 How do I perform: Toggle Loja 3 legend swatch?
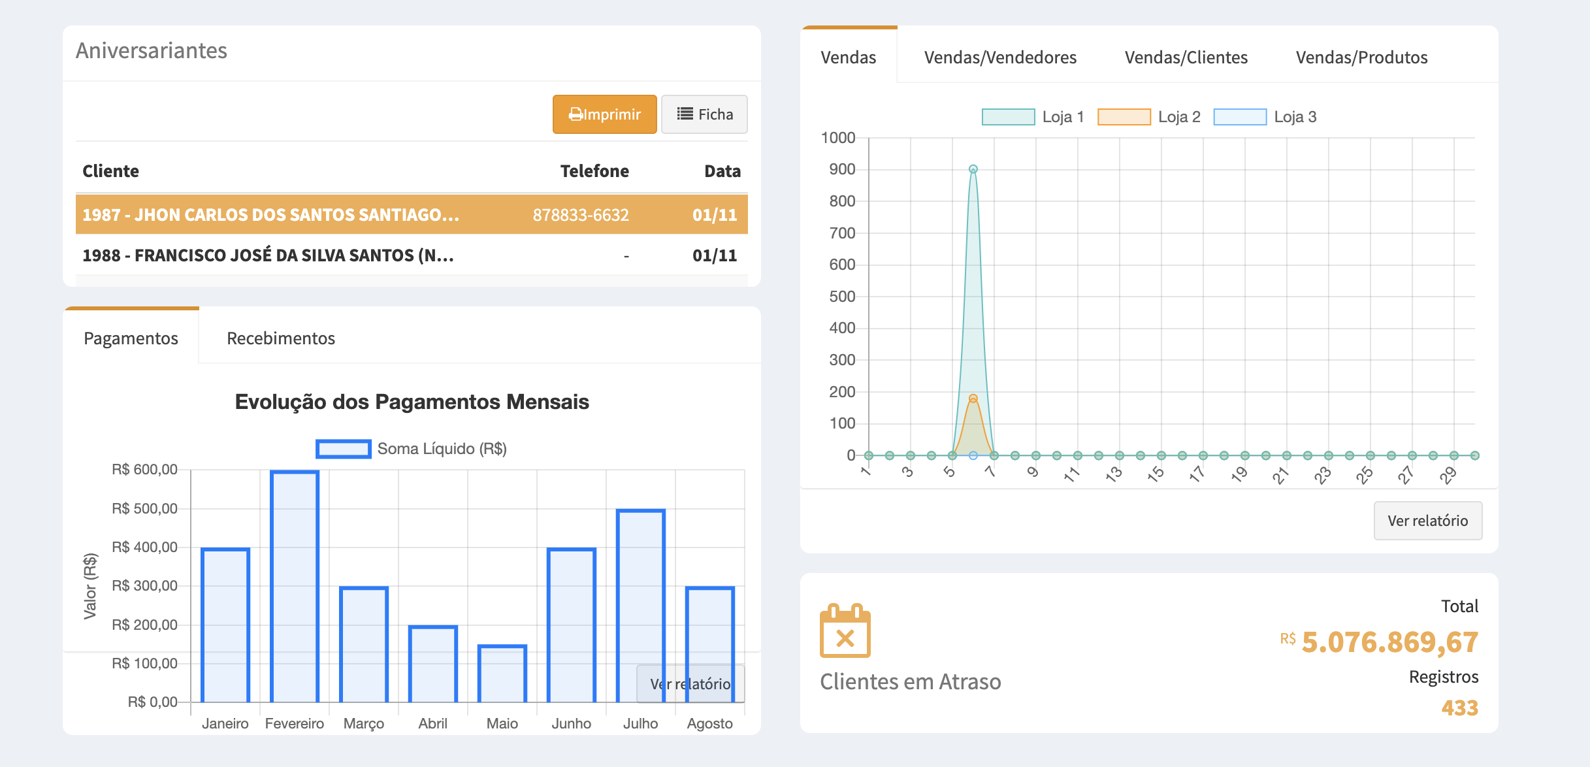pyautogui.click(x=1239, y=117)
